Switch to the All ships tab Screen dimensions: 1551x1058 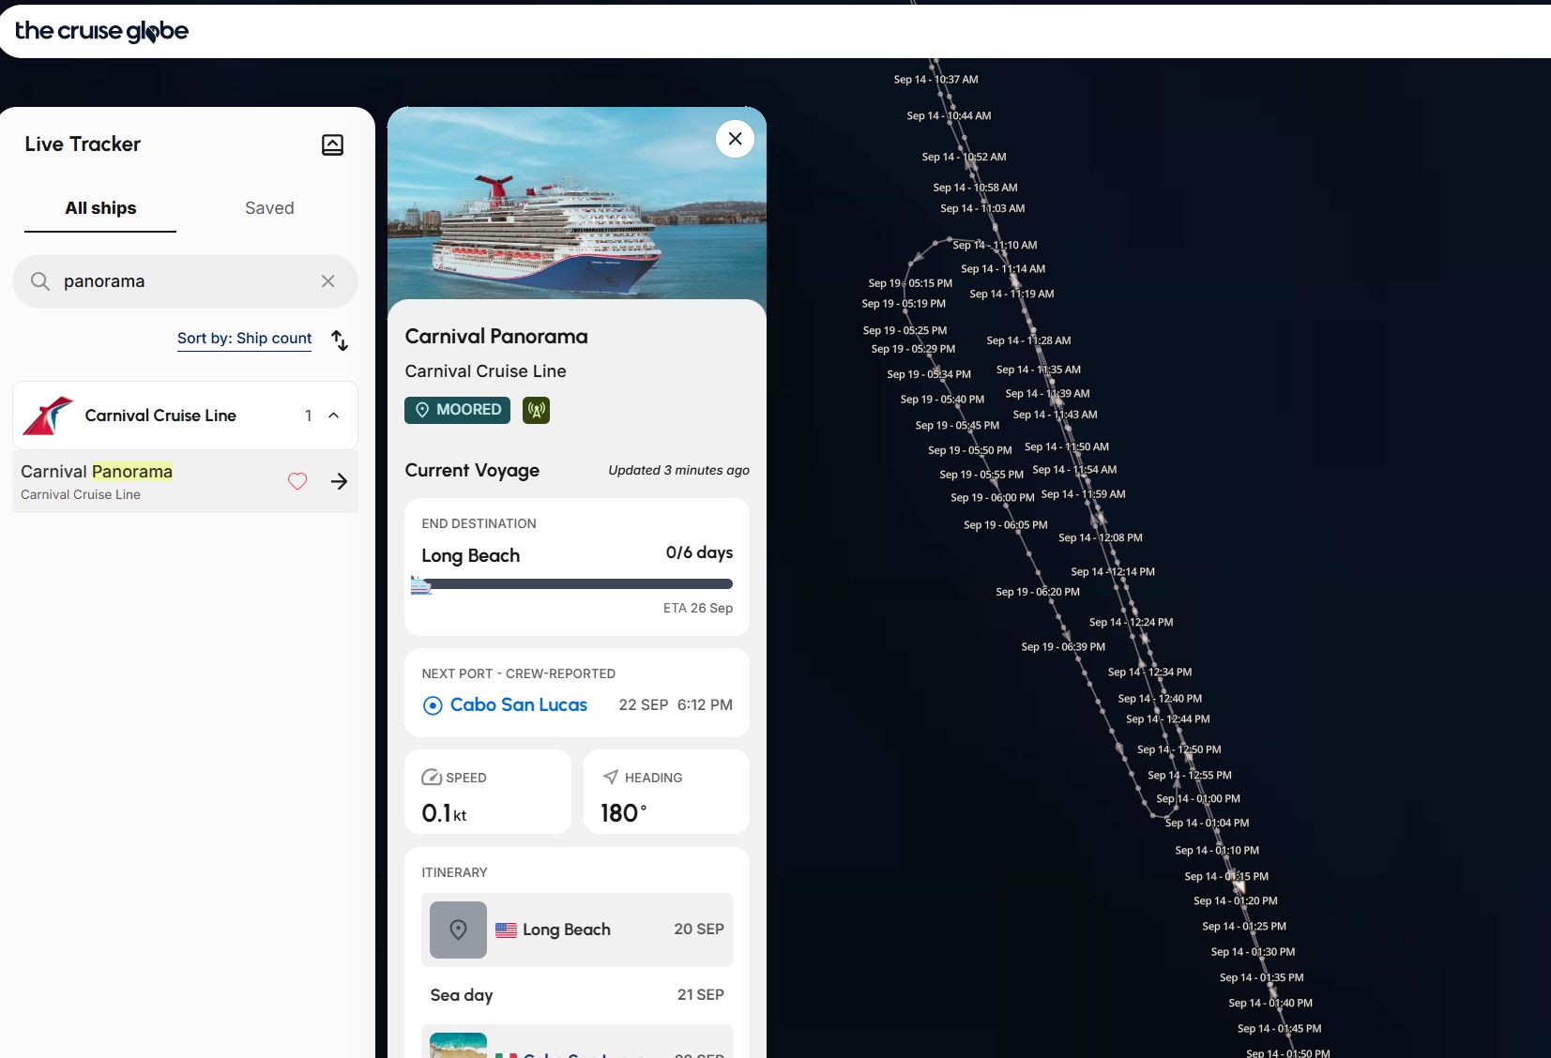click(100, 208)
